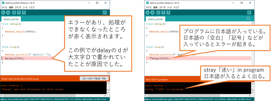Click stray '\343' in program status message
The width and height of the screenshot is (272, 101).
(x=156, y=80)
